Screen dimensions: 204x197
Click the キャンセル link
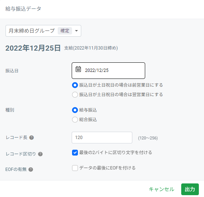(x=161, y=189)
